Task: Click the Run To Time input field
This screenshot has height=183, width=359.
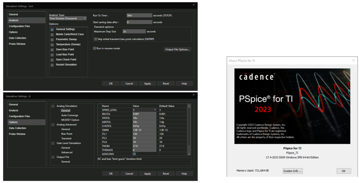Action: coord(139,15)
